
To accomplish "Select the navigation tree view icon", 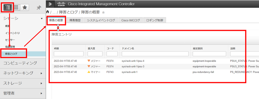I will pos(8,7).
